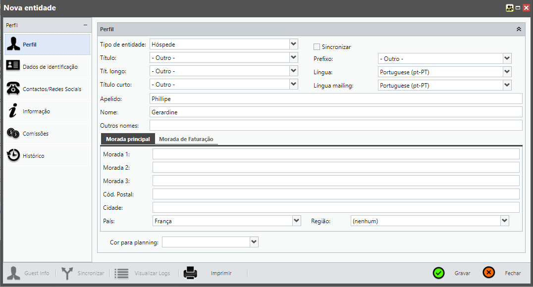Open the Informação section icon
This screenshot has width=533, height=287.
(13, 111)
